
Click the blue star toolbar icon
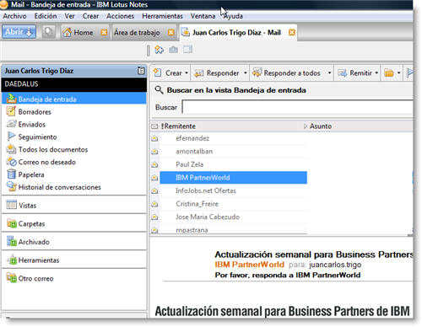coord(159,50)
